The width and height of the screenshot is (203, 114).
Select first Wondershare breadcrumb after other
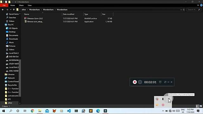click(x=34, y=10)
